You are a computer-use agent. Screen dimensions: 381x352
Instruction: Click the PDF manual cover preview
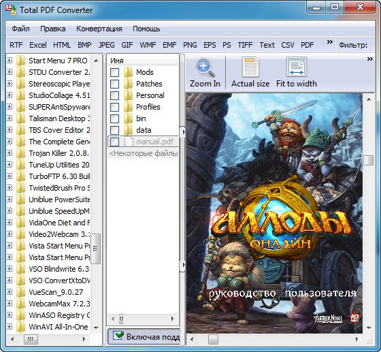pos(274,213)
